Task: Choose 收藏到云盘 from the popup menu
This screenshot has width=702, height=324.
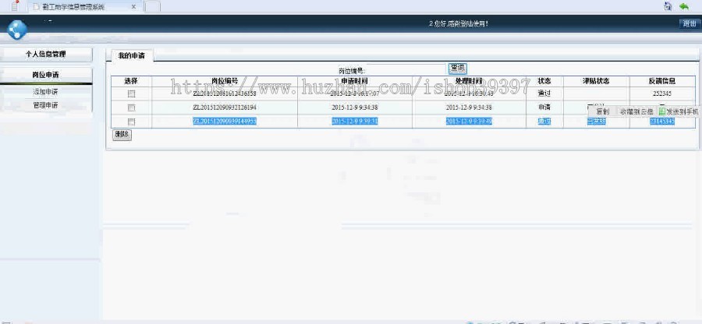Action: (x=636, y=111)
